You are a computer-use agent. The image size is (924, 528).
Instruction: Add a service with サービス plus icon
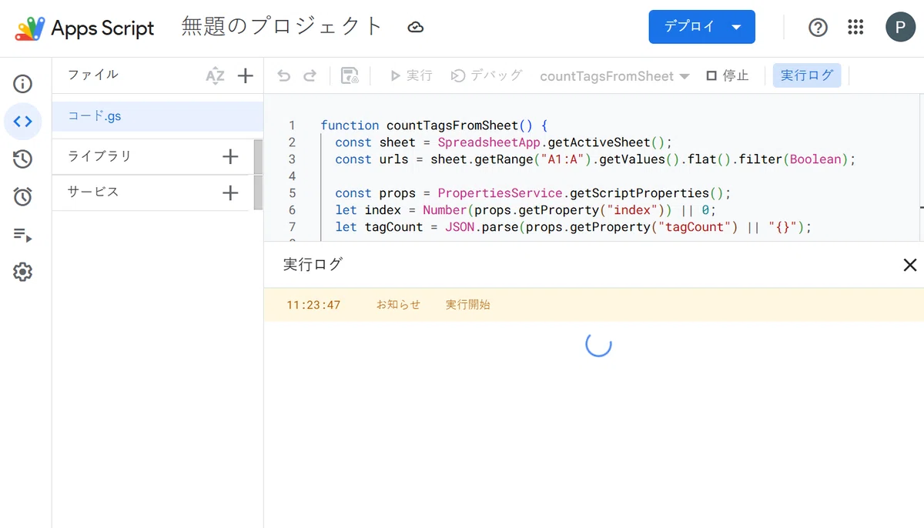click(230, 192)
